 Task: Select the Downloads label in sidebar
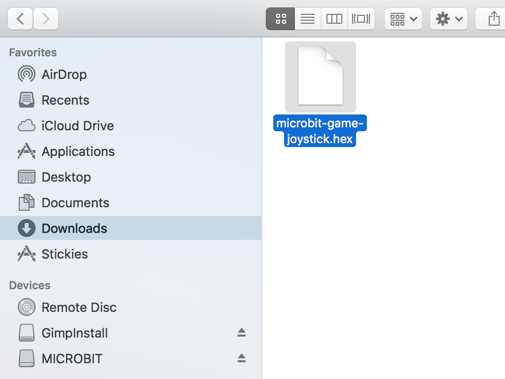[74, 228]
